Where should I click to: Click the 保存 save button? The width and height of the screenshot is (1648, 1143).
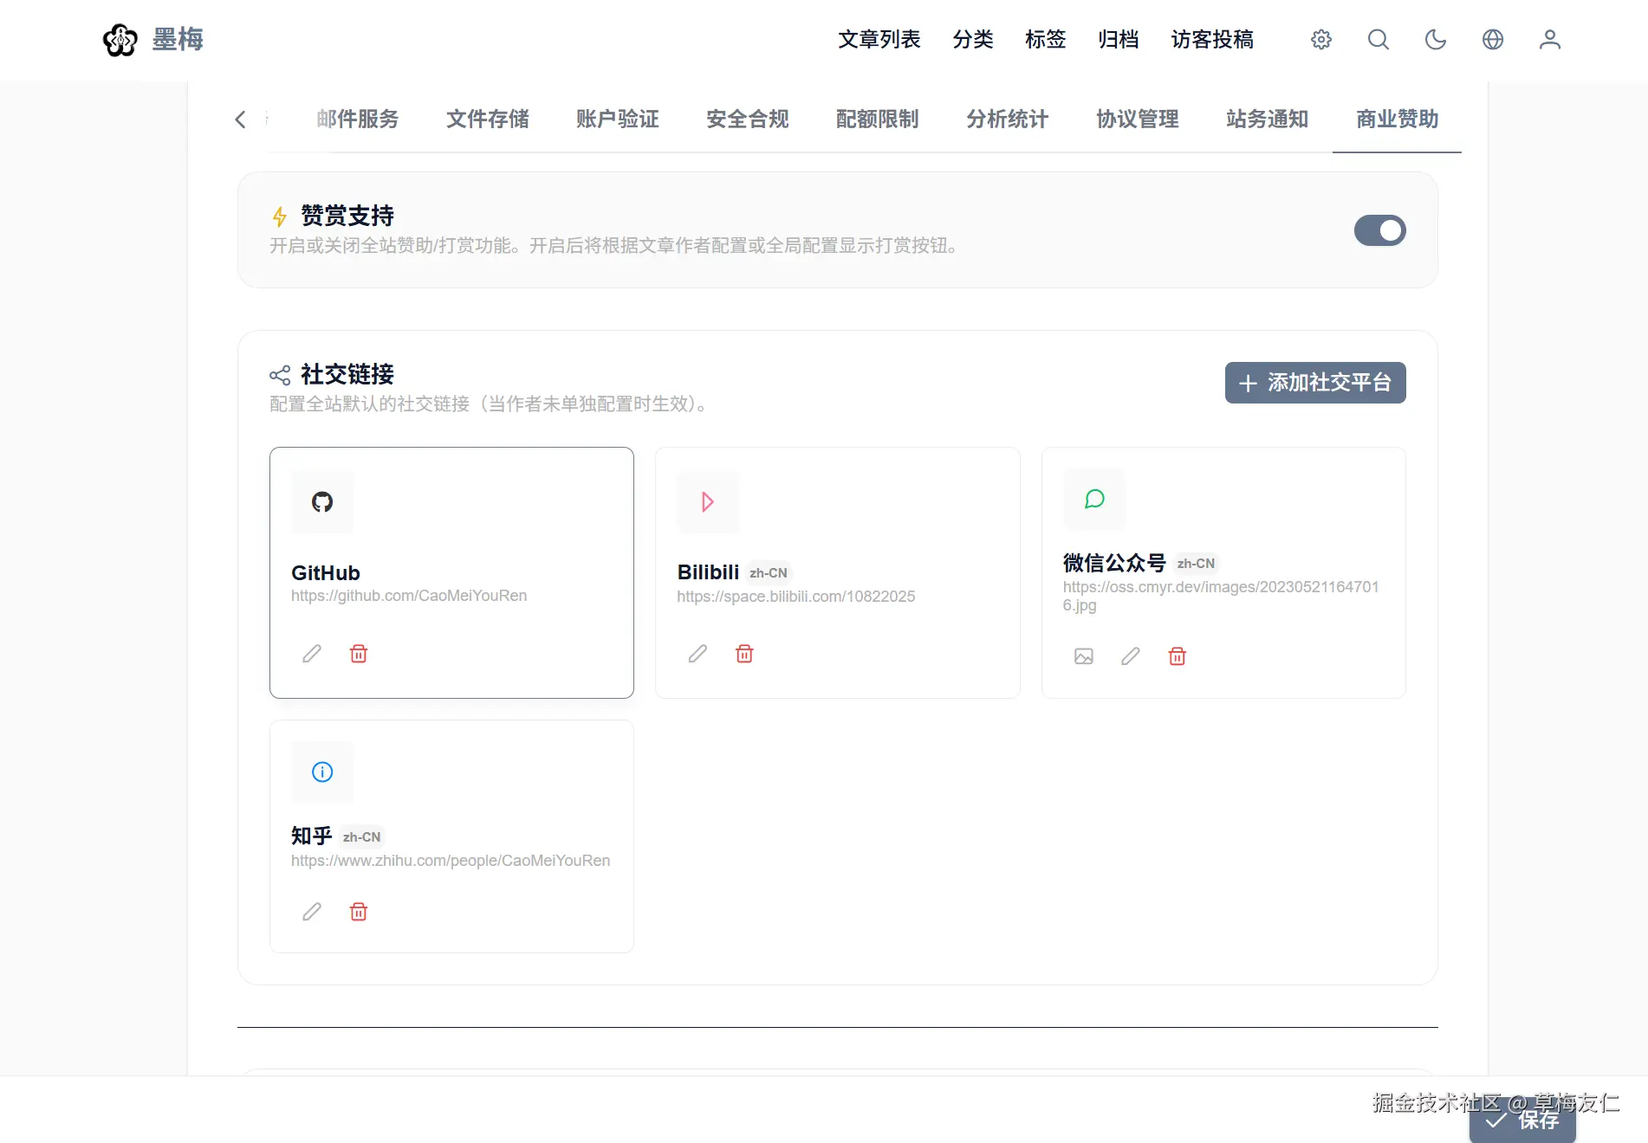1522,1120
